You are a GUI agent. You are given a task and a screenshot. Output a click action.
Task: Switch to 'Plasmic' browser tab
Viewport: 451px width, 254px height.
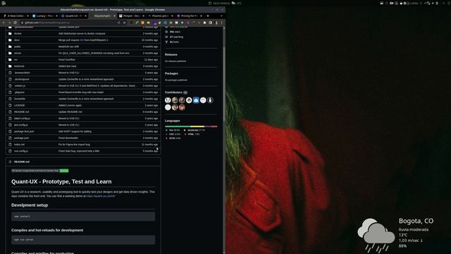(160, 16)
